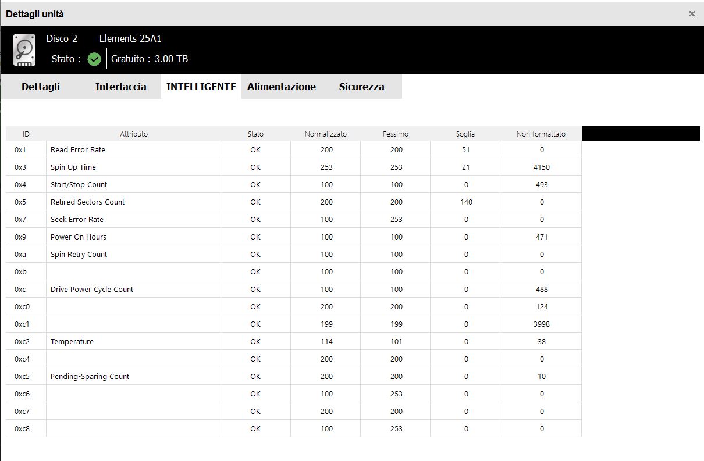
Task: Click the Temperature raw value 38
Action: point(542,341)
